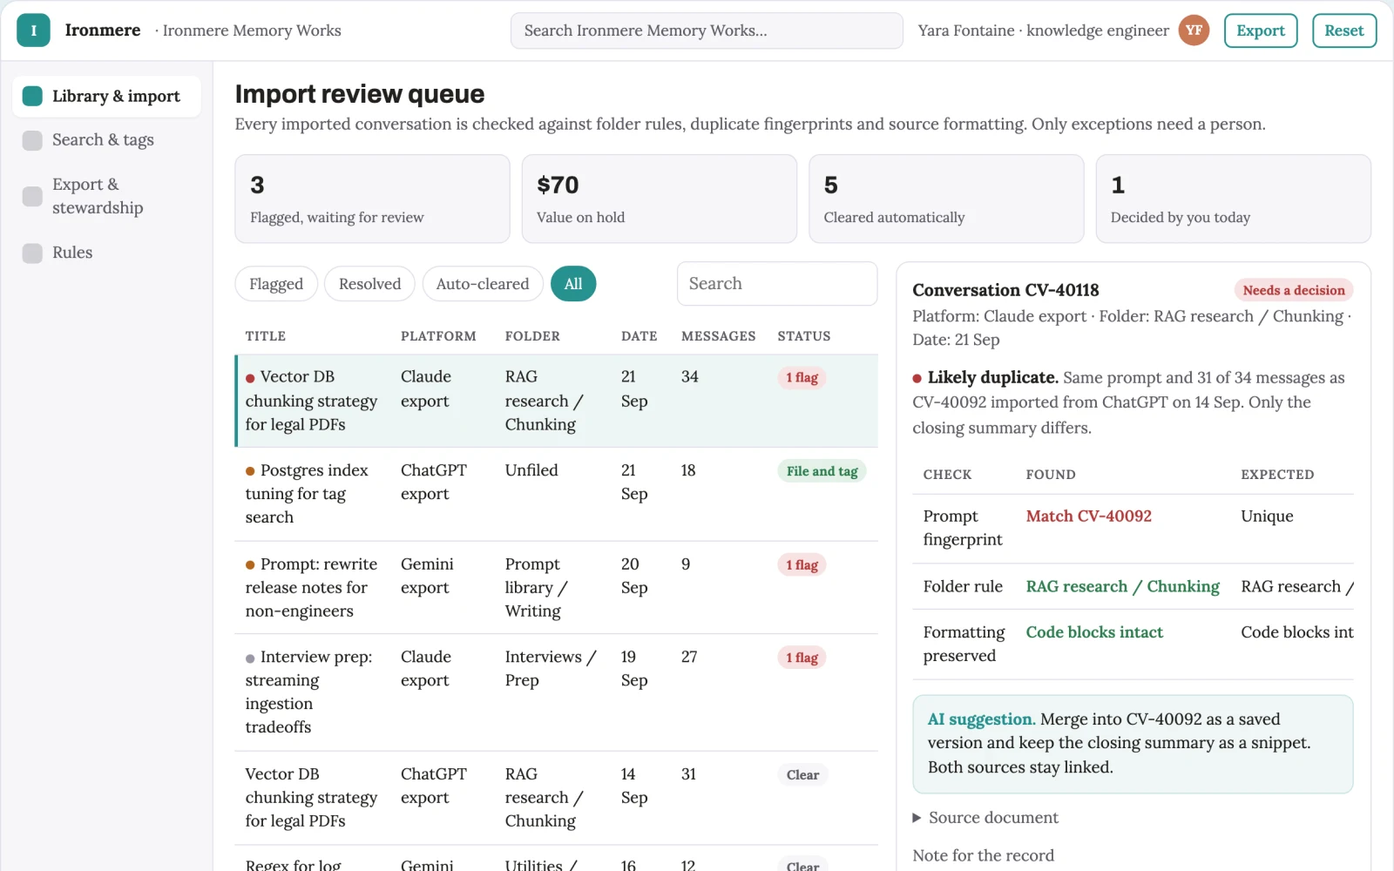Open Export & stewardship section

(106, 196)
